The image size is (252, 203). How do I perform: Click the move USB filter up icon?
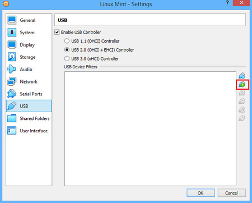pyautogui.click(x=242, y=109)
